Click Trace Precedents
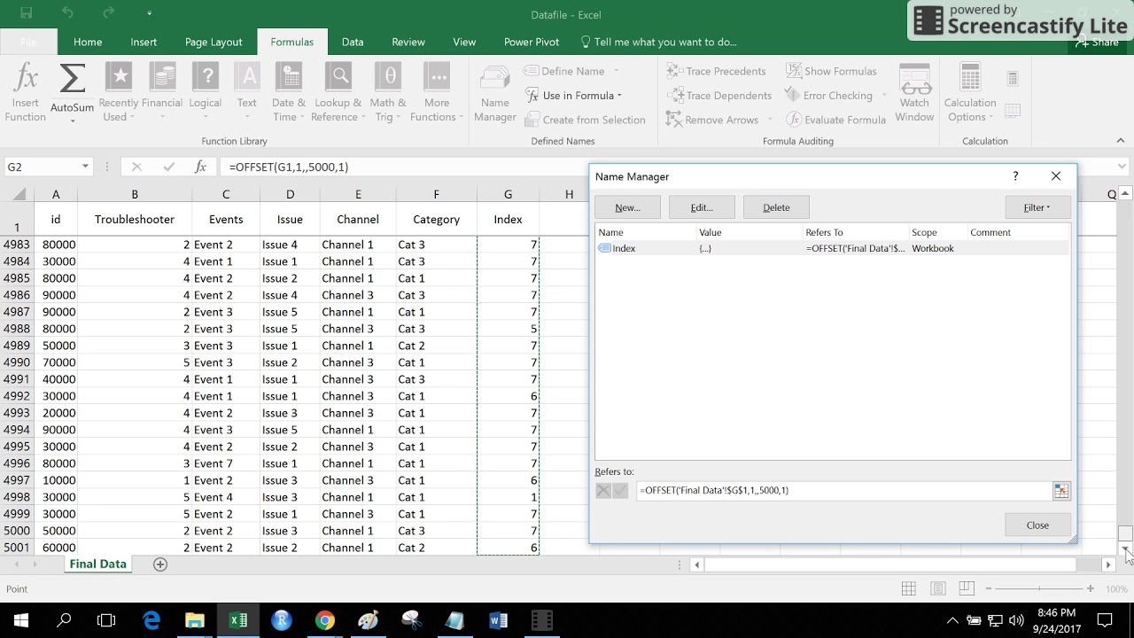The width and height of the screenshot is (1134, 638). coord(716,71)
